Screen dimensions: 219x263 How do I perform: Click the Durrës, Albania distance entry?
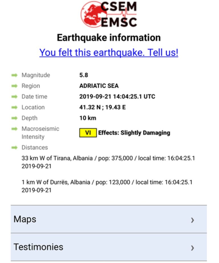[107, 186]
